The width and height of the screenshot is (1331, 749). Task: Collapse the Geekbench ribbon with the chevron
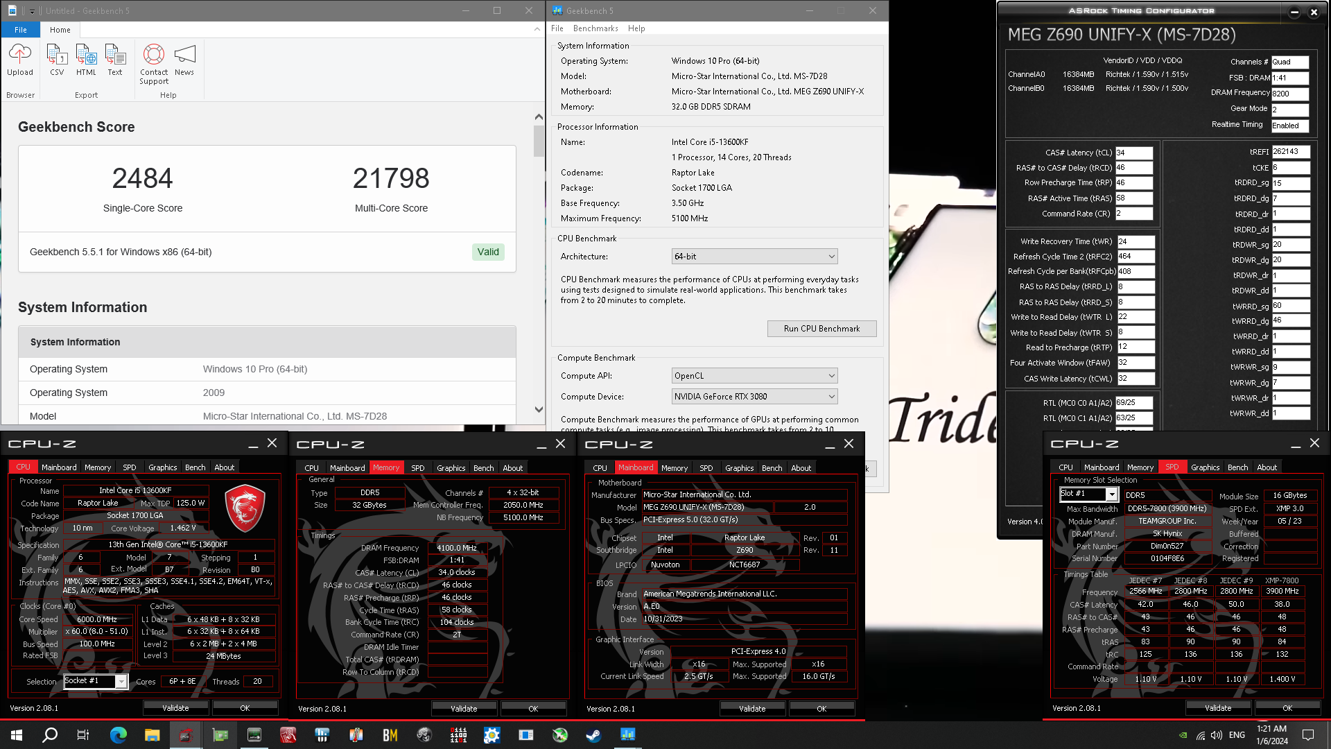(x=537, y=29)
